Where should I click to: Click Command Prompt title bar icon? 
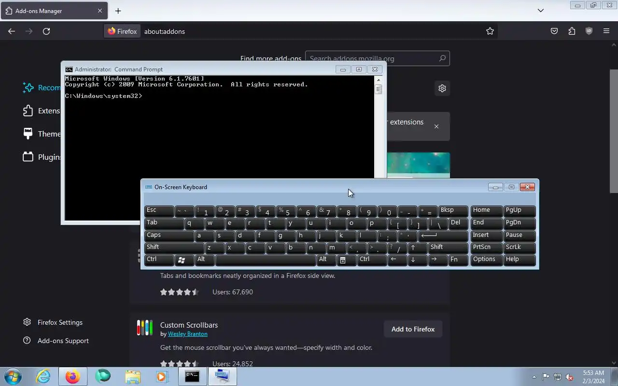point(69,69)
